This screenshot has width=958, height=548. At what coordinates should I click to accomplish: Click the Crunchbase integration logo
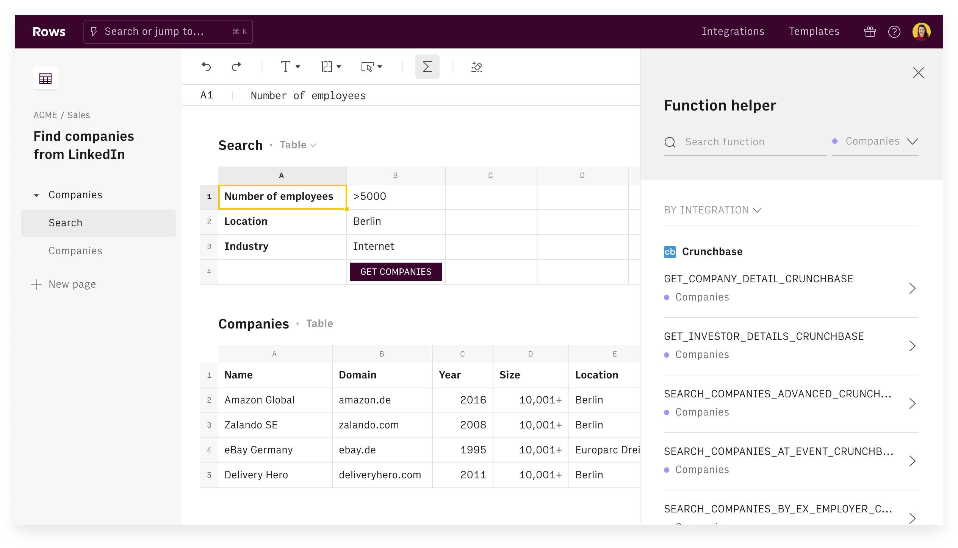(670, 252)
